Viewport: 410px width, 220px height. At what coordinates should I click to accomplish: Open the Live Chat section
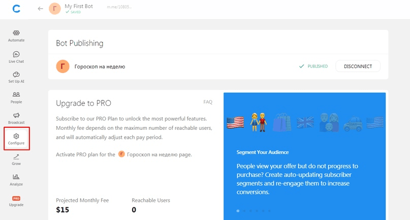tap(16, 57)
